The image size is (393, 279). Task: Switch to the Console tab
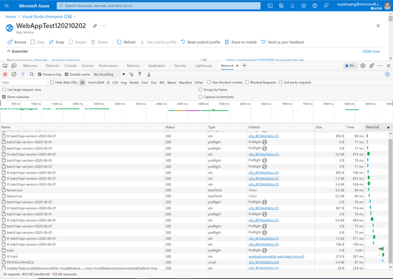coord(70,66)
